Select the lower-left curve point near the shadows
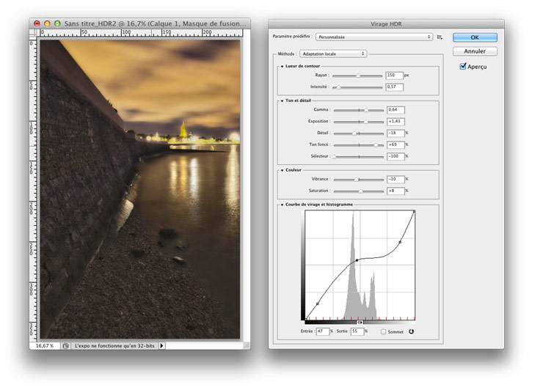This screenshot has width=543, height=390. [318, 303]
